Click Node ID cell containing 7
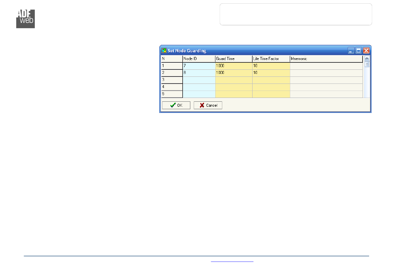The height and width of the screenshot is (277, 394). click(199, 66)
